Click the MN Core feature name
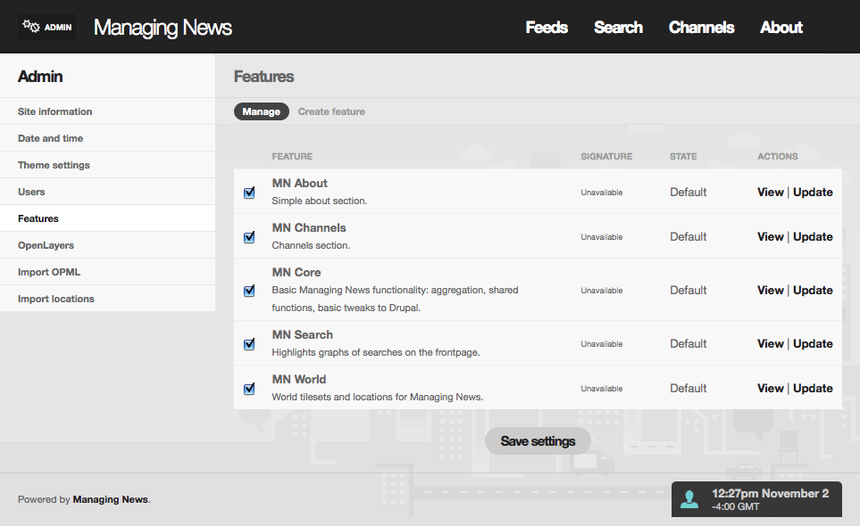Viewport: 860px width, 526px height. click(x=296, y=273)
